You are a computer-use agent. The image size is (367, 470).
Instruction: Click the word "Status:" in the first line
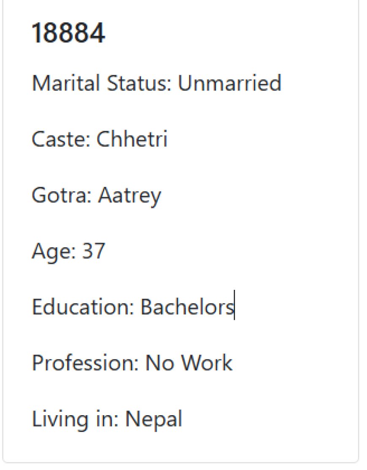click(x=139, y=83)
